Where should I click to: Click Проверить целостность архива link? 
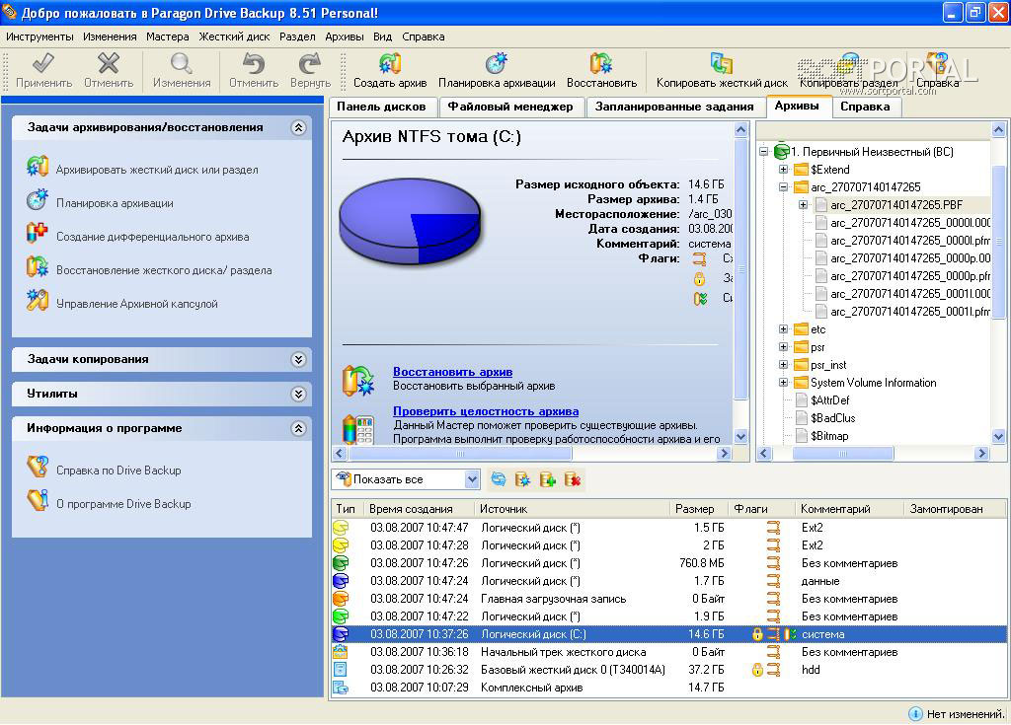(486, 411)
